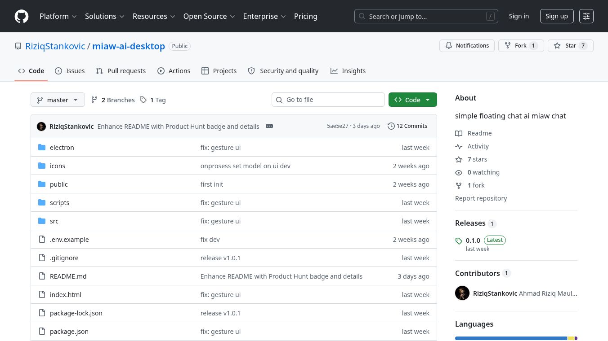View the 1 Tag link
The height and width of the screenshot is (341, 608).
pyautogui.click(x=152, y=100)
